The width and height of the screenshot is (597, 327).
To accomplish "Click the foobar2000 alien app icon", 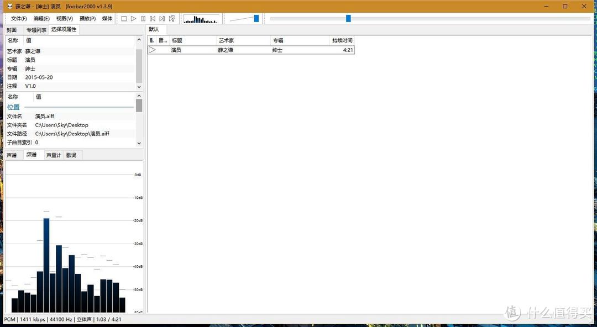I will [x=10, y=7].
